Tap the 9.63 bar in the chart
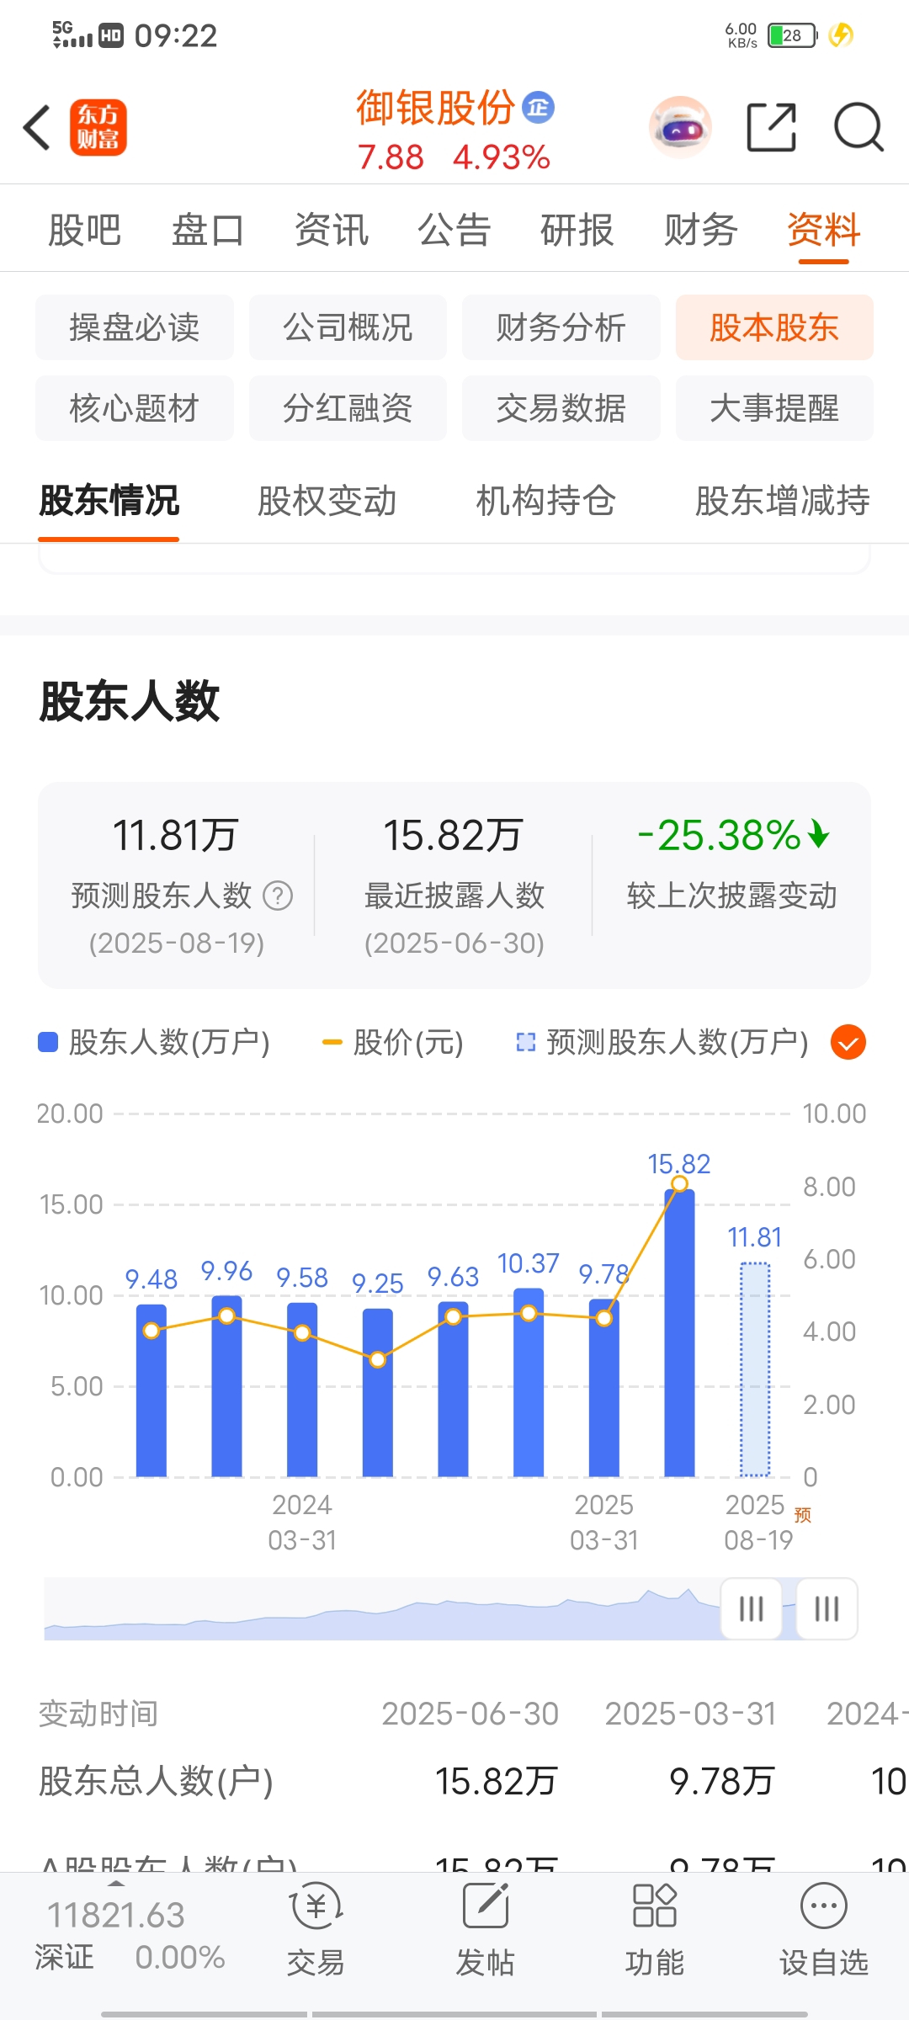This screenshot has width=909, height=2020. [x=453, y=1389]
